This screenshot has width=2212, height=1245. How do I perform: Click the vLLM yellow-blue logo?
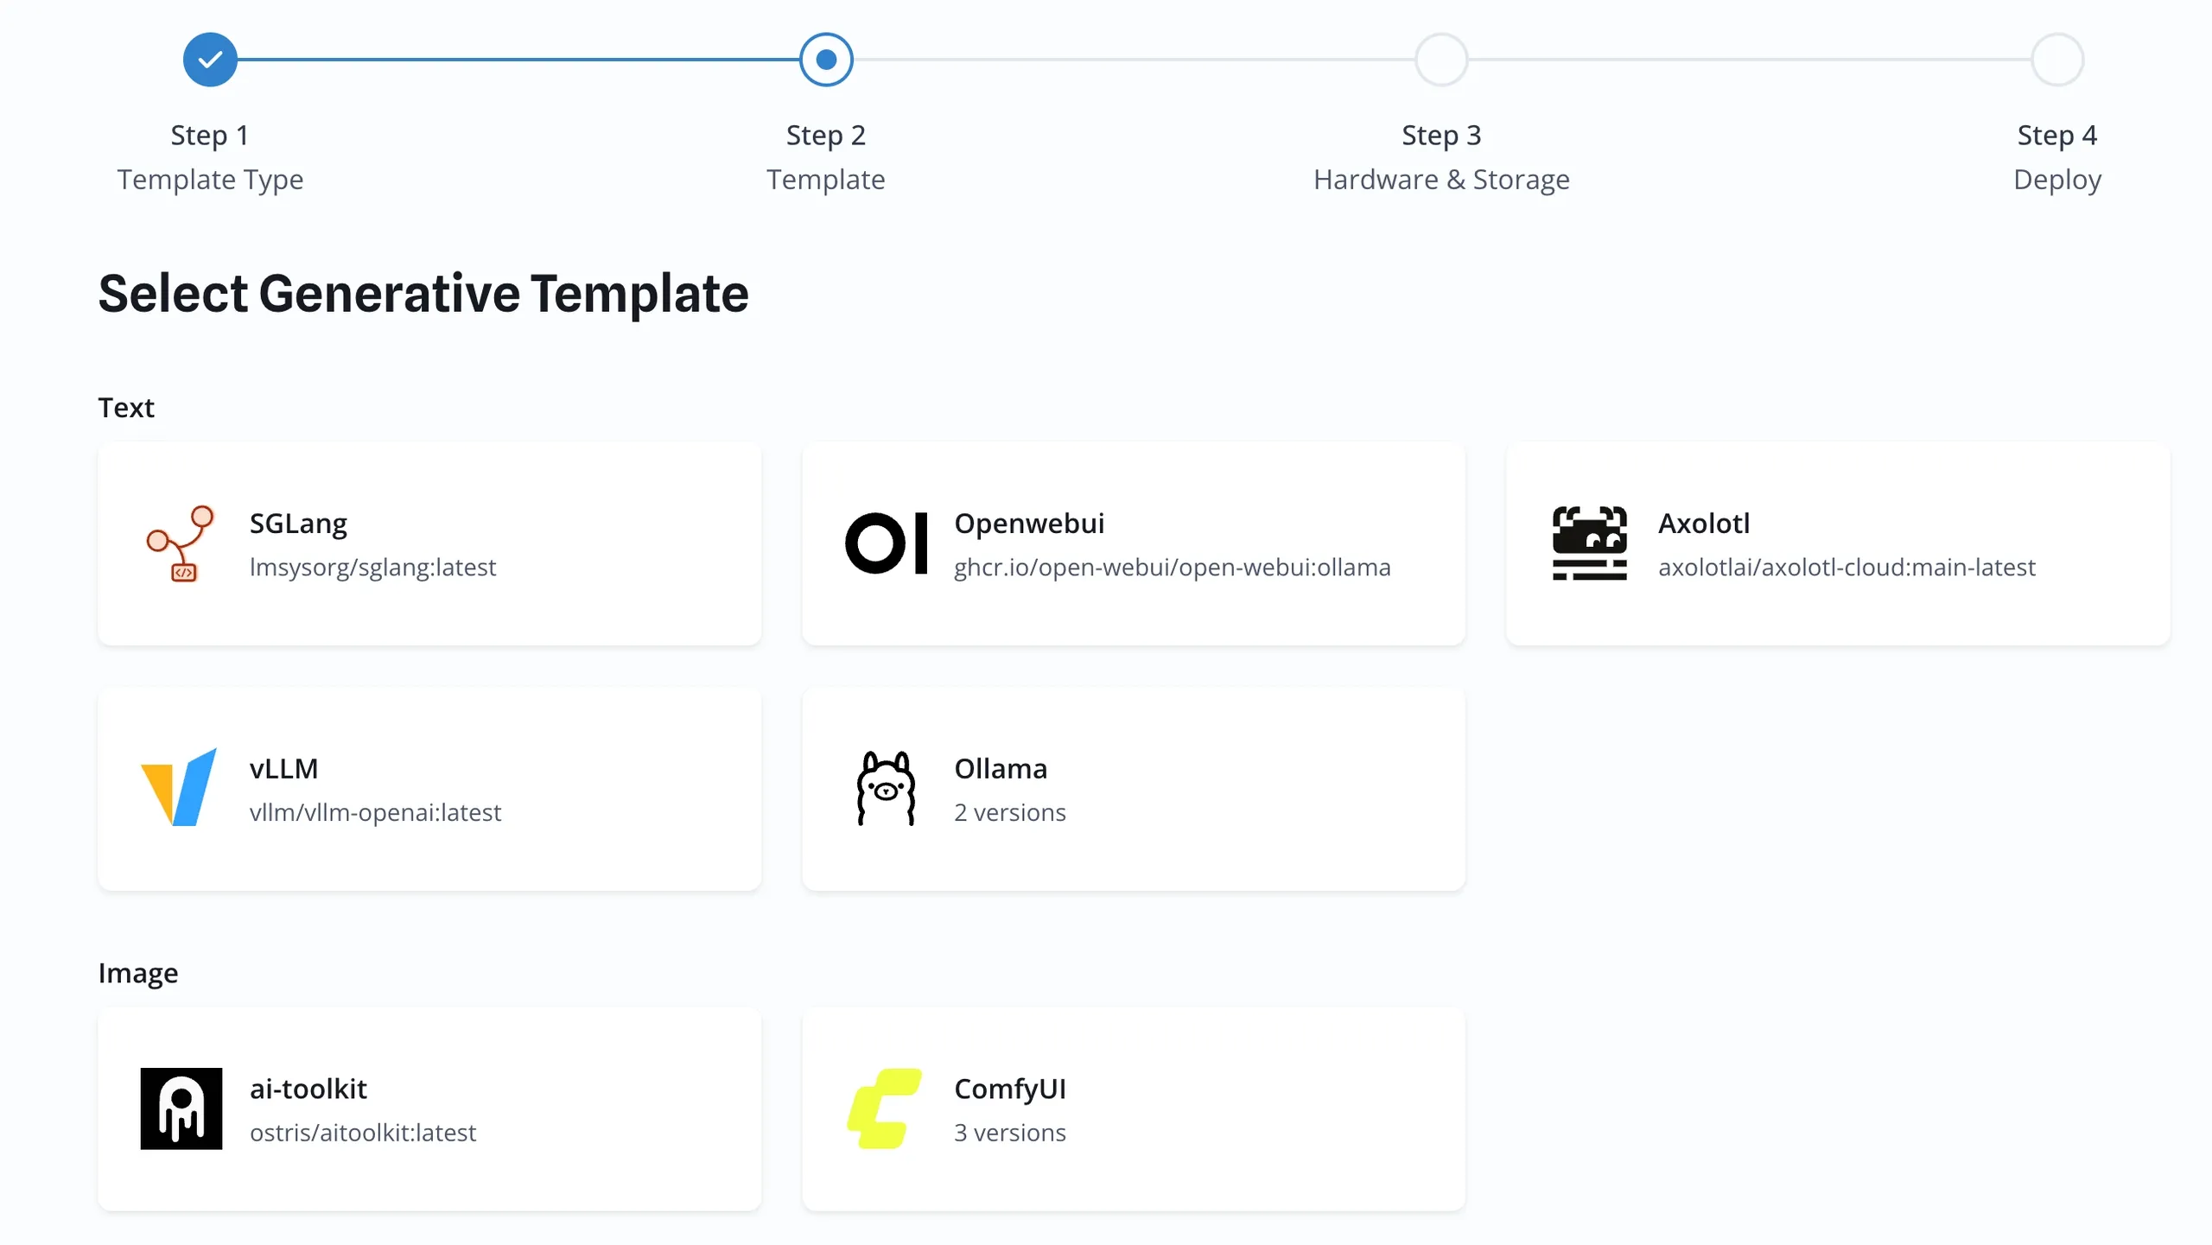pyautogui.click(x=179, y=787)
